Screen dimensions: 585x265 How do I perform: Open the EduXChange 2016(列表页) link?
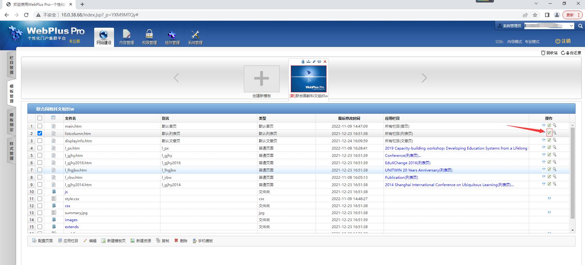[408, 163]
